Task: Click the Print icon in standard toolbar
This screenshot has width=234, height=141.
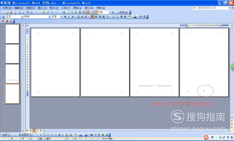Action: (19, 12)
